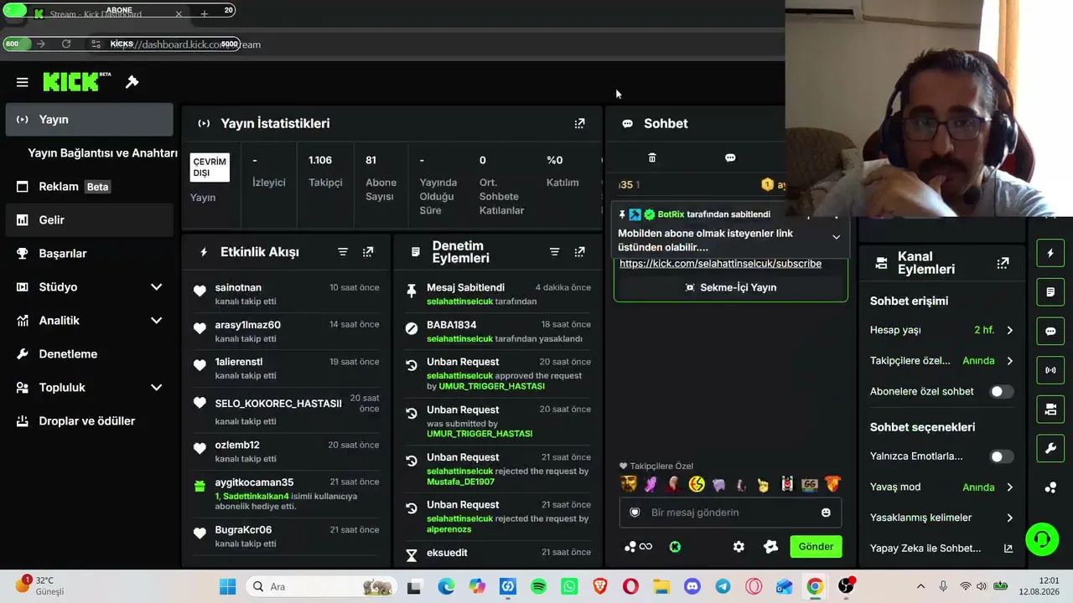Open Yasaklanmış kelimeler arrow

click(x=1009, y=518)
